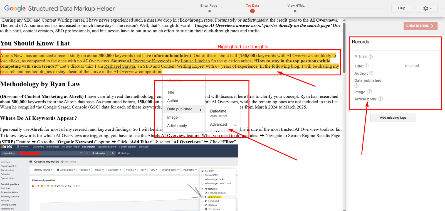Open the KD filter dropdown
This screenshot has width=445, height=211.
click(x=143, y=170)
